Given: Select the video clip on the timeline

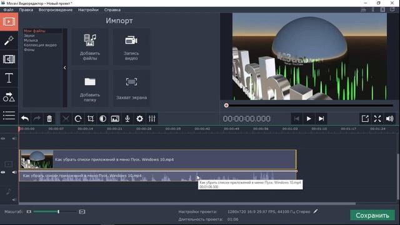Looking at the screenshot, I should click(158, 159).
